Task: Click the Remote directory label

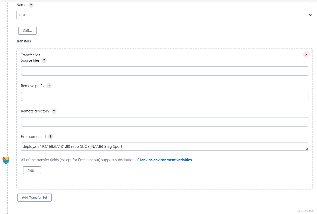Action: (x=35, y=111)
